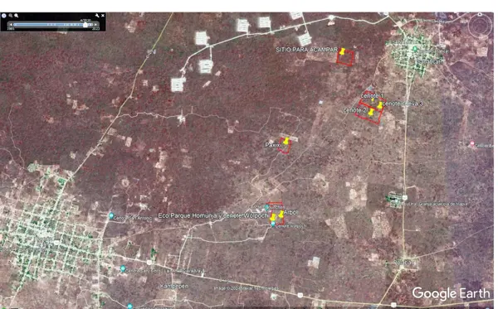The image size is (498, 309).
Task: Zoom in the time slider range
Action: click(17, 16)
